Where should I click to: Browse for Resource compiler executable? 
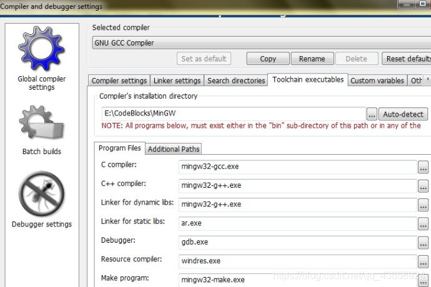[423, 262]
